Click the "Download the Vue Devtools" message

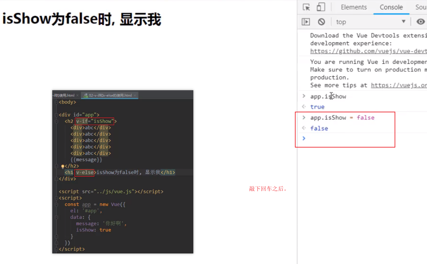(x=369, y=43)
